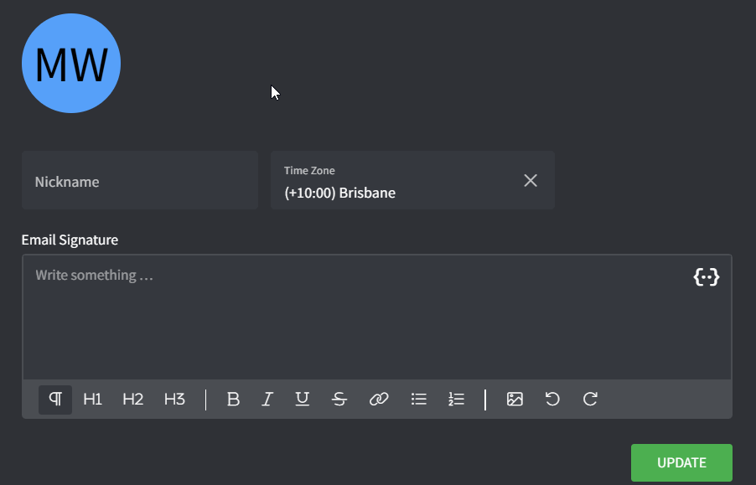Select the paragraph format icon
Viewport: 756px width, 485px height.
click(x=55, y=400)
